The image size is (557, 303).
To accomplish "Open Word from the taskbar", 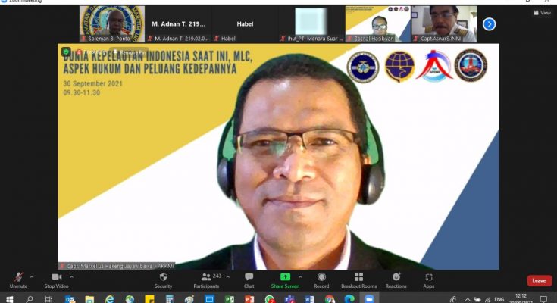I will tap(309, 299).
